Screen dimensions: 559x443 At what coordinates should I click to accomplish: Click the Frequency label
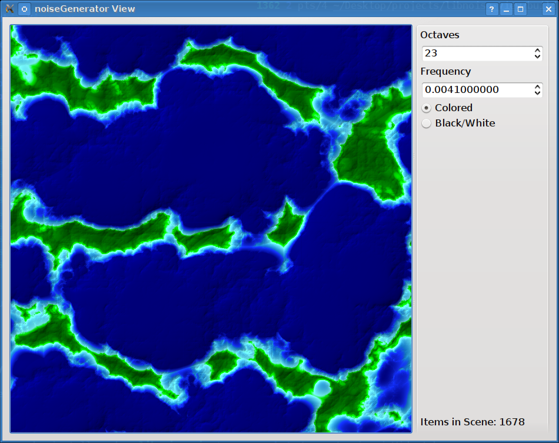coord(445,72)
